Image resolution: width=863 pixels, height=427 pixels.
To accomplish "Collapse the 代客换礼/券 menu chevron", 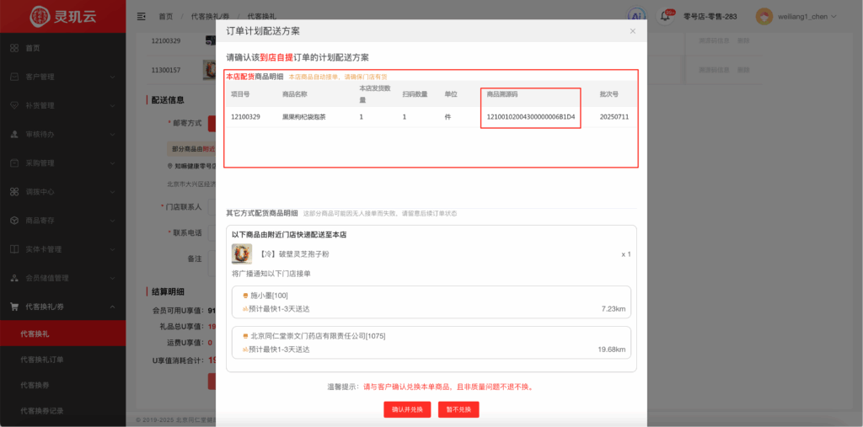I will click(x=112, y=307).
